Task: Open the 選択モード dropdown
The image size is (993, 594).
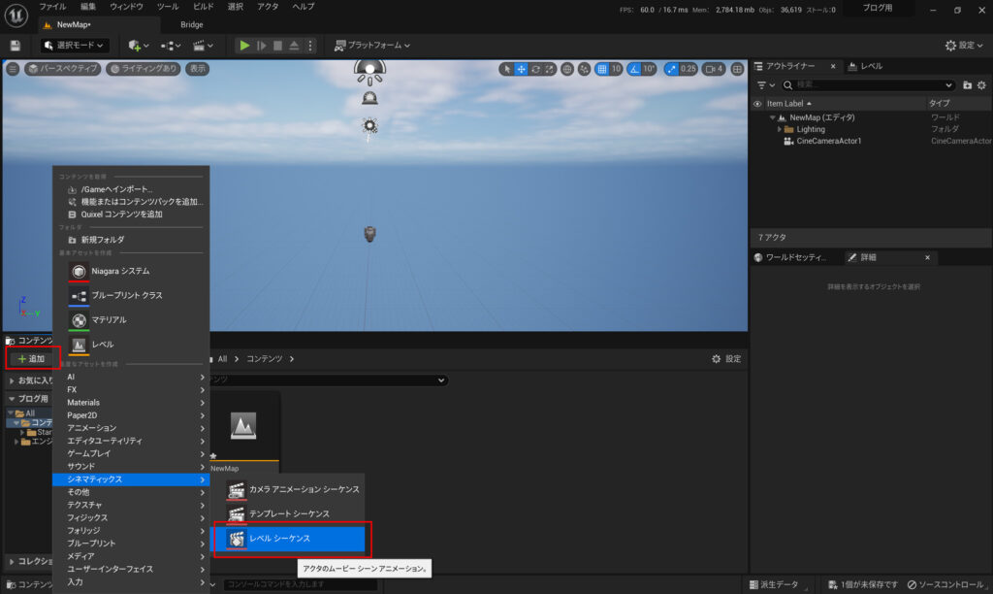Action: pos(74,46)
